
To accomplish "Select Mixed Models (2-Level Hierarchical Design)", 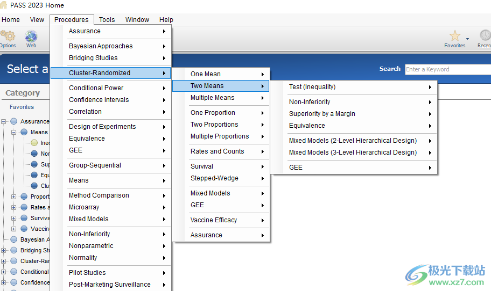I will pyautogui.click(x=354, y=141).
